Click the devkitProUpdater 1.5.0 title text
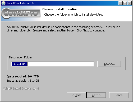 click(21, 3)
